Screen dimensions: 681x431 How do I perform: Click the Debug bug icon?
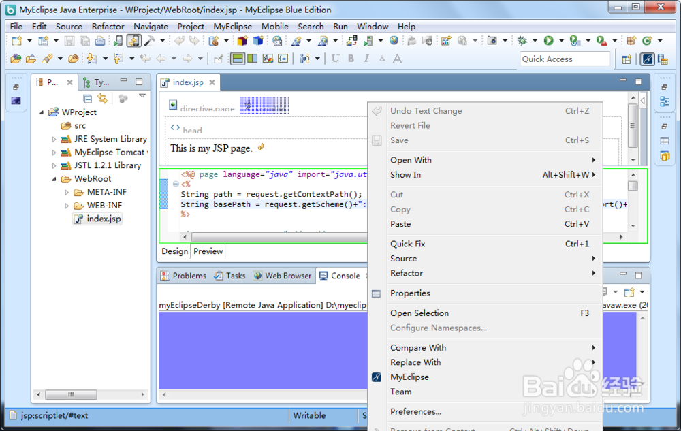(522, 41)
